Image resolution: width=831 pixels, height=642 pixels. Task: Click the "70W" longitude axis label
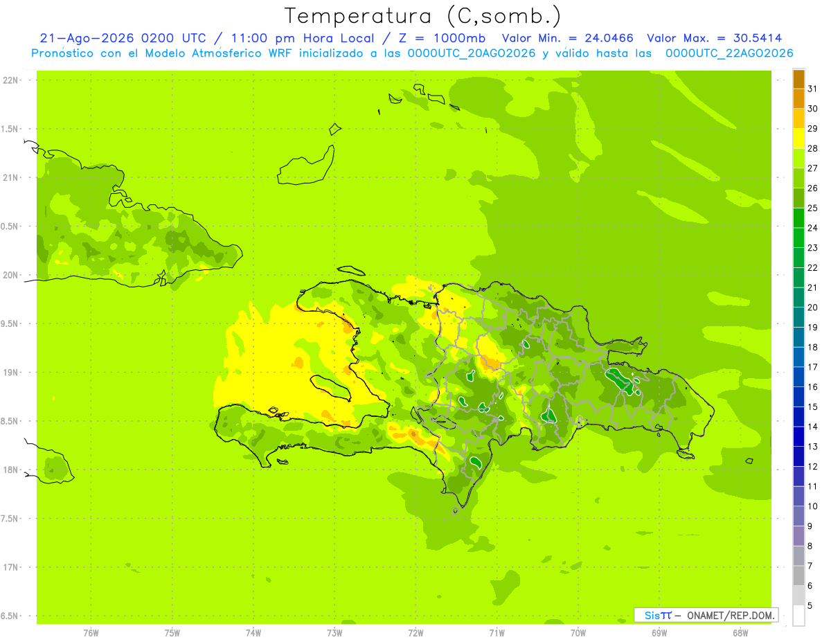tap(578, 633)
